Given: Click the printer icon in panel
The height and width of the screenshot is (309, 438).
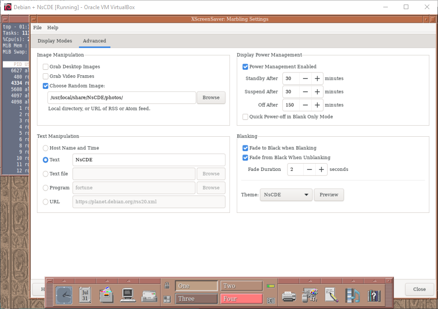Looking at the screenshot, I should coord(289,296).
